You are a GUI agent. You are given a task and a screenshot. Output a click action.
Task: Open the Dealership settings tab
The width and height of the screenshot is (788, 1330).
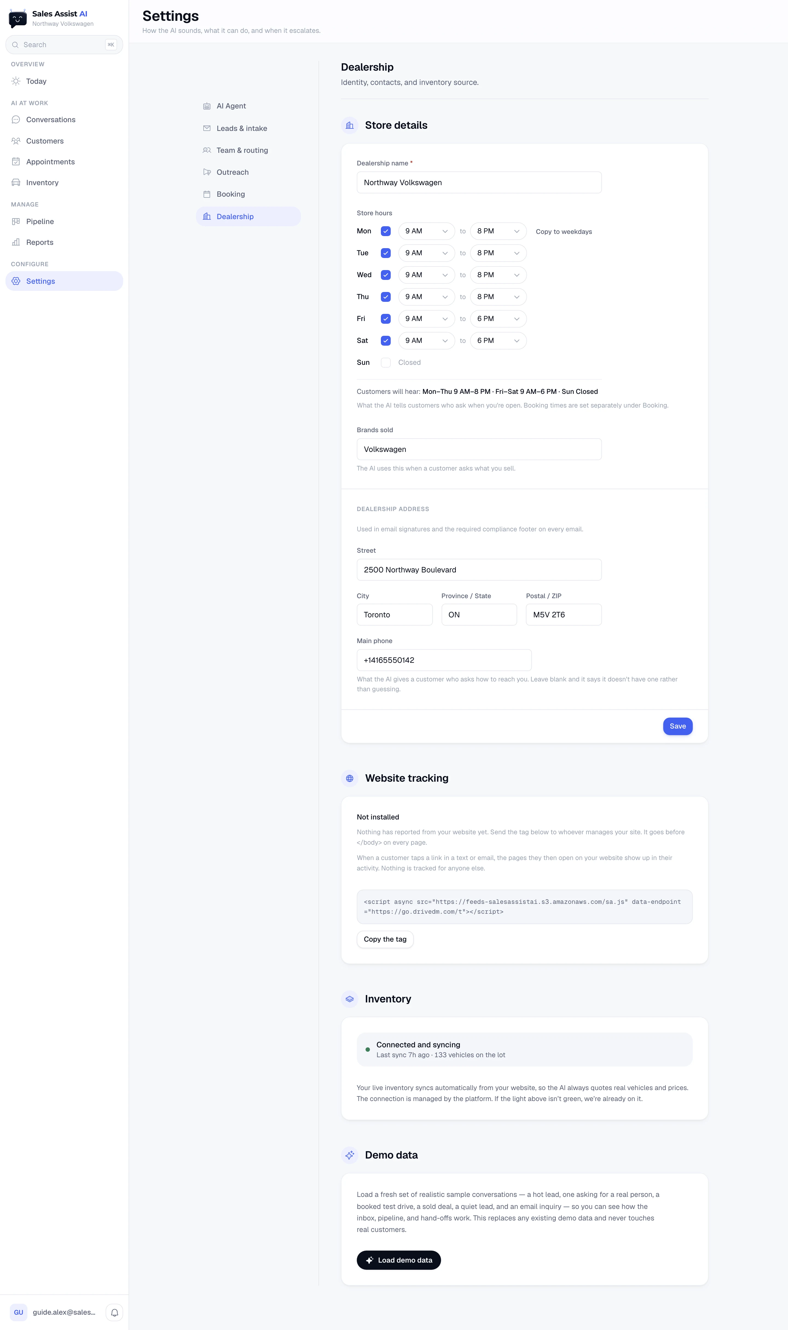tap(248, 216)
